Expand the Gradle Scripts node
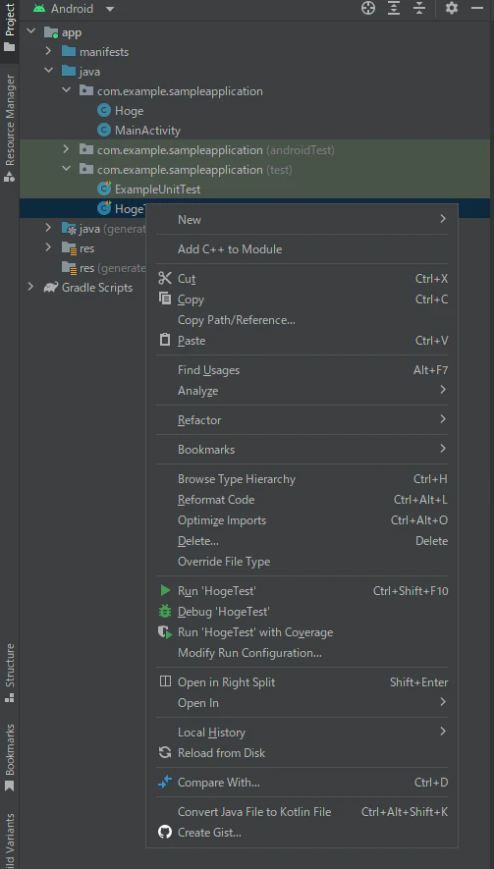The height and width of the screenshot is (869, 494). [30, 287]
